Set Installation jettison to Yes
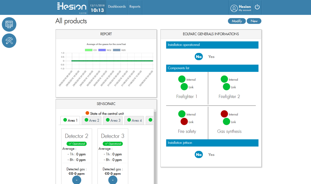The width and height of the screenshot is (311, 184). coord(211,155)
